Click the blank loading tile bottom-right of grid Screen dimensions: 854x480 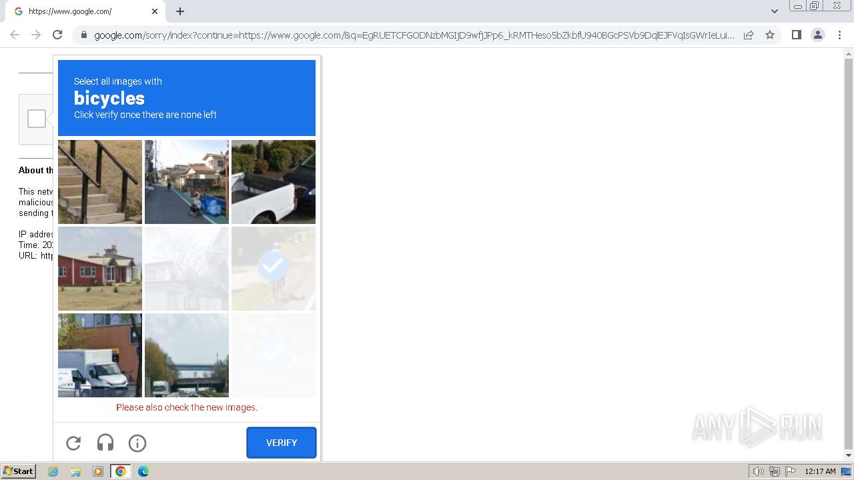274,355
